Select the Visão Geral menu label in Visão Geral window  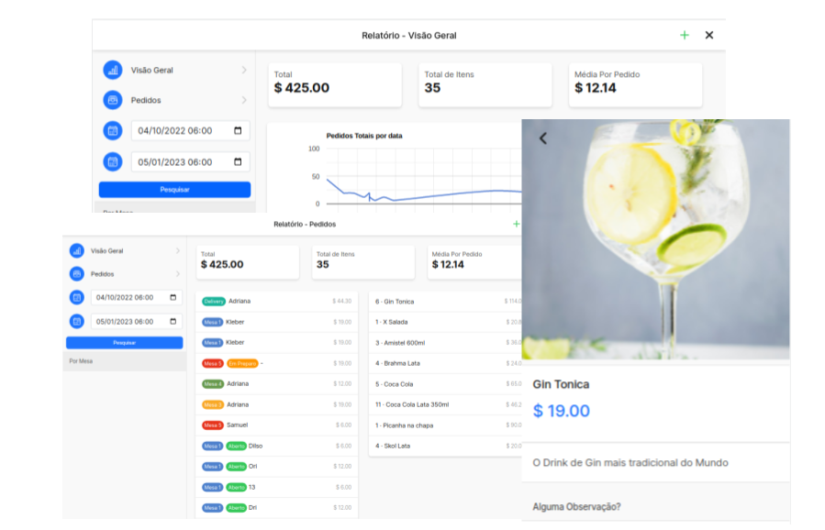click(x=152, y=70)
